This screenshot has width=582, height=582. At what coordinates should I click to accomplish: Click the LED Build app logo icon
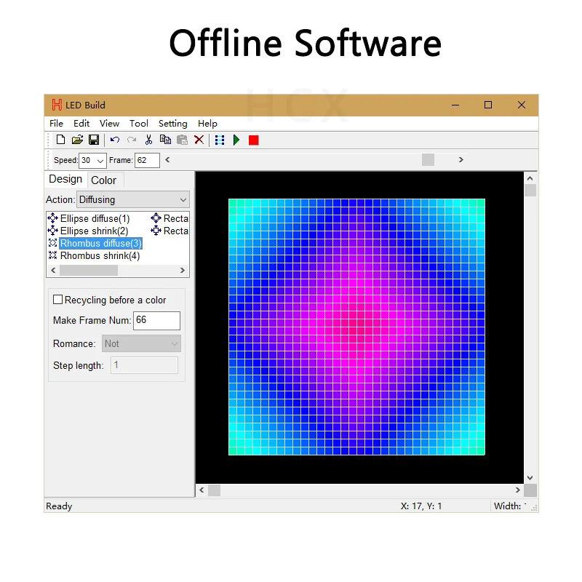pyautogui.click(x=57, y=105)
